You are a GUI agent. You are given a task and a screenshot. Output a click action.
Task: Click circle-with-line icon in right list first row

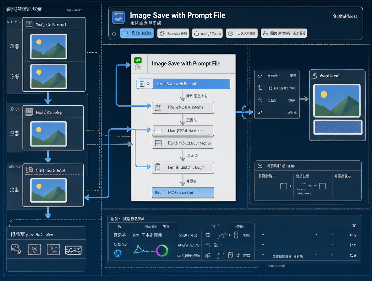point(260,76)
